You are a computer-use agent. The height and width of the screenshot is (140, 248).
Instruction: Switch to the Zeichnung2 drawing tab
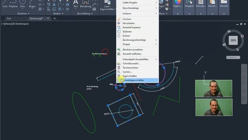(x=36, y=18)
